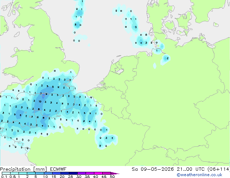Select the 10–15 mm legend swatch
The width and height of the screenshot is (230, 178).
[48, 173]
